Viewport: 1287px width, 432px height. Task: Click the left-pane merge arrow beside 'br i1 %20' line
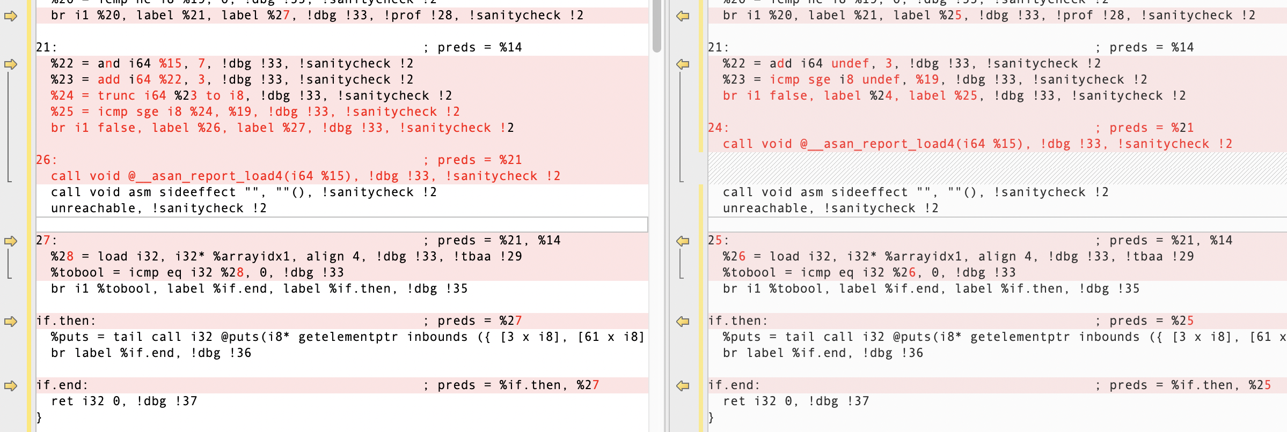point(11,16)
